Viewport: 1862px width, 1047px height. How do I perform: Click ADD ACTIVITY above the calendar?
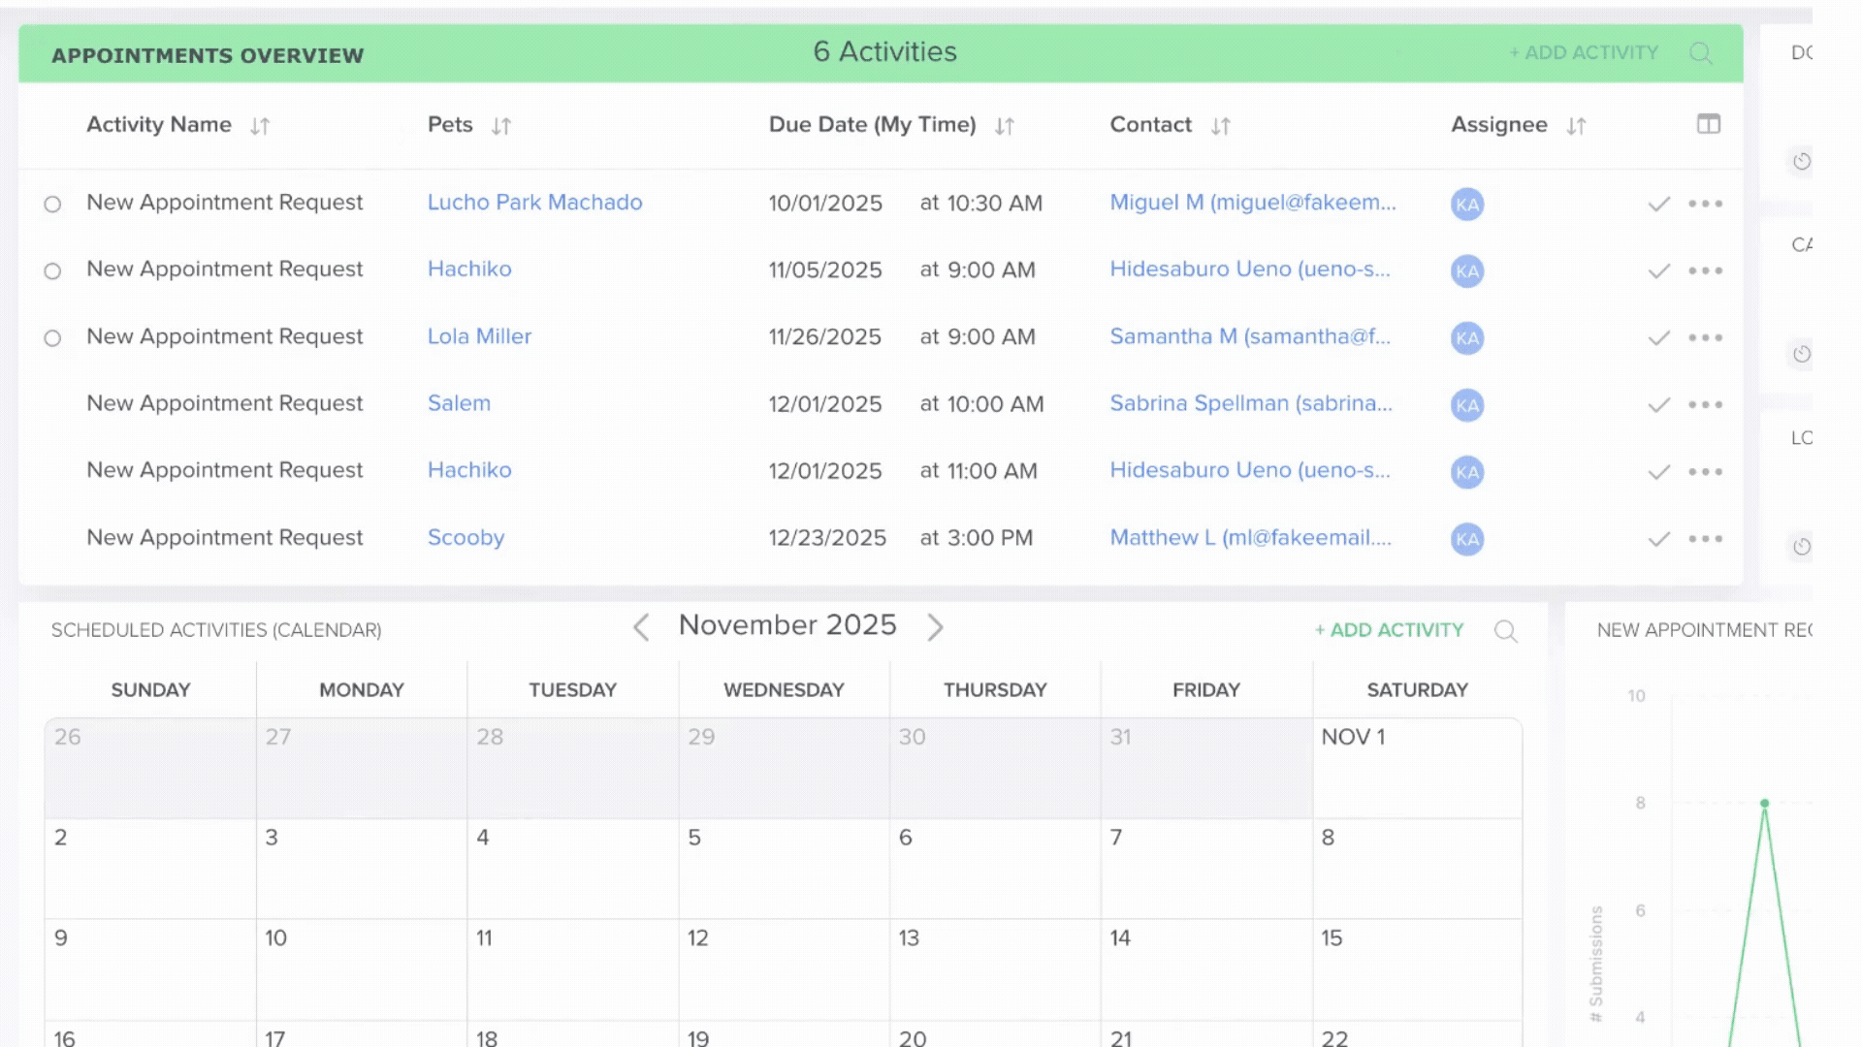tap(1389, 630)
